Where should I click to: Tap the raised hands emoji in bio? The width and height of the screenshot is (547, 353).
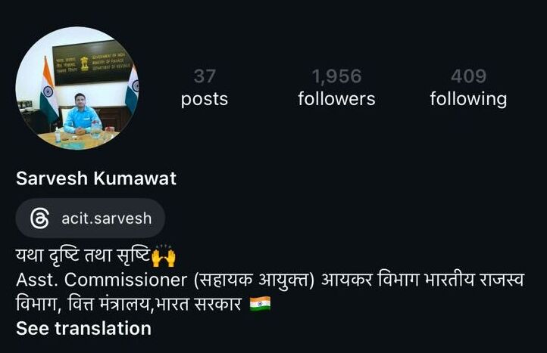164,256
